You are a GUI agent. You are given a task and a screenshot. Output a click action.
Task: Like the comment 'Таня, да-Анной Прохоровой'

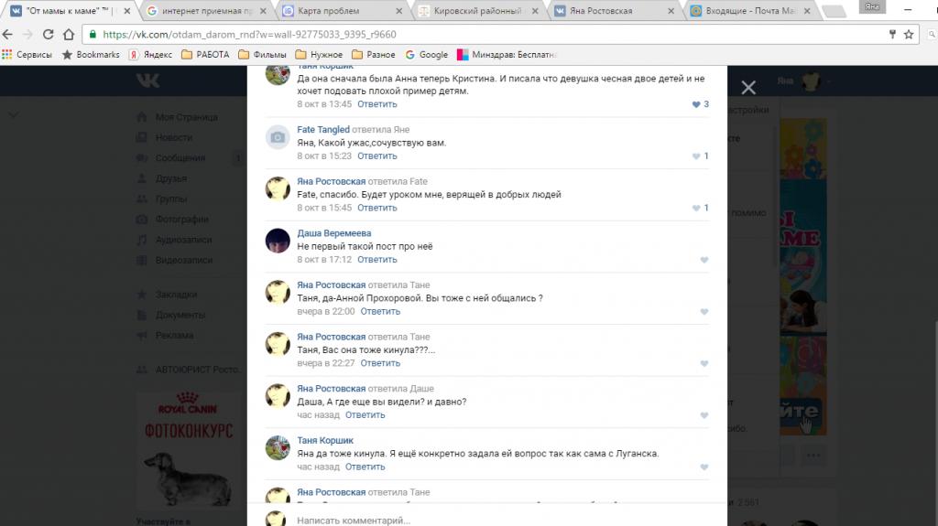click(x=704, y=312)
